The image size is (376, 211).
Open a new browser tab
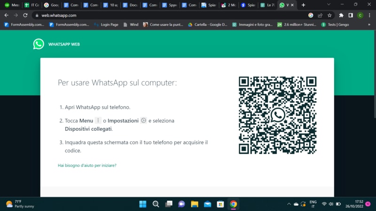pos(303,5)
